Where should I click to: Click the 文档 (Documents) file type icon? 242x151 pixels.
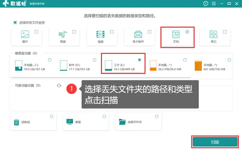176,34
